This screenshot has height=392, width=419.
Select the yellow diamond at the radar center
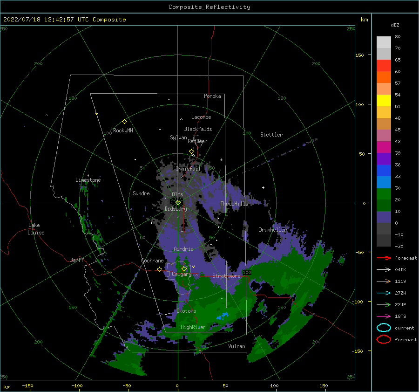(178, 203)
